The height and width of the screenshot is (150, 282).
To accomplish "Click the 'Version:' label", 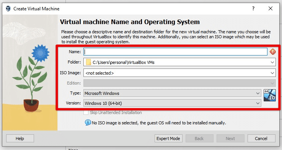I will 73,103.
